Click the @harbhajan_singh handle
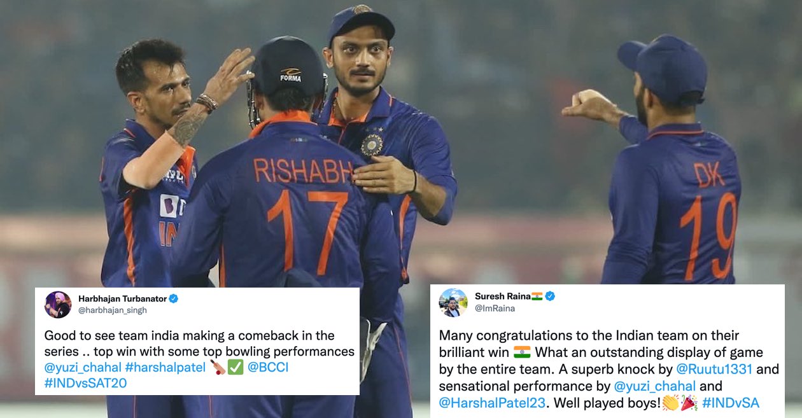802x418 pixels. click(113, 310)
